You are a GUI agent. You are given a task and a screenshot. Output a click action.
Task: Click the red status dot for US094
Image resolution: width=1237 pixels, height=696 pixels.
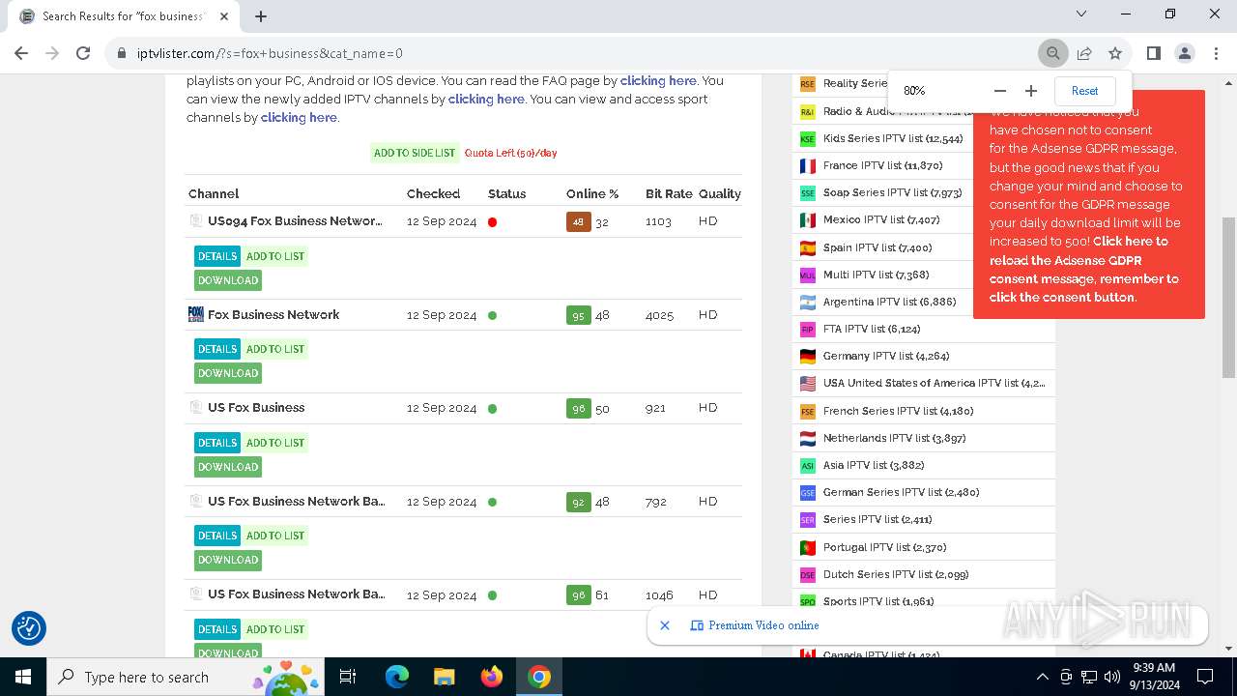pos(492,222)
